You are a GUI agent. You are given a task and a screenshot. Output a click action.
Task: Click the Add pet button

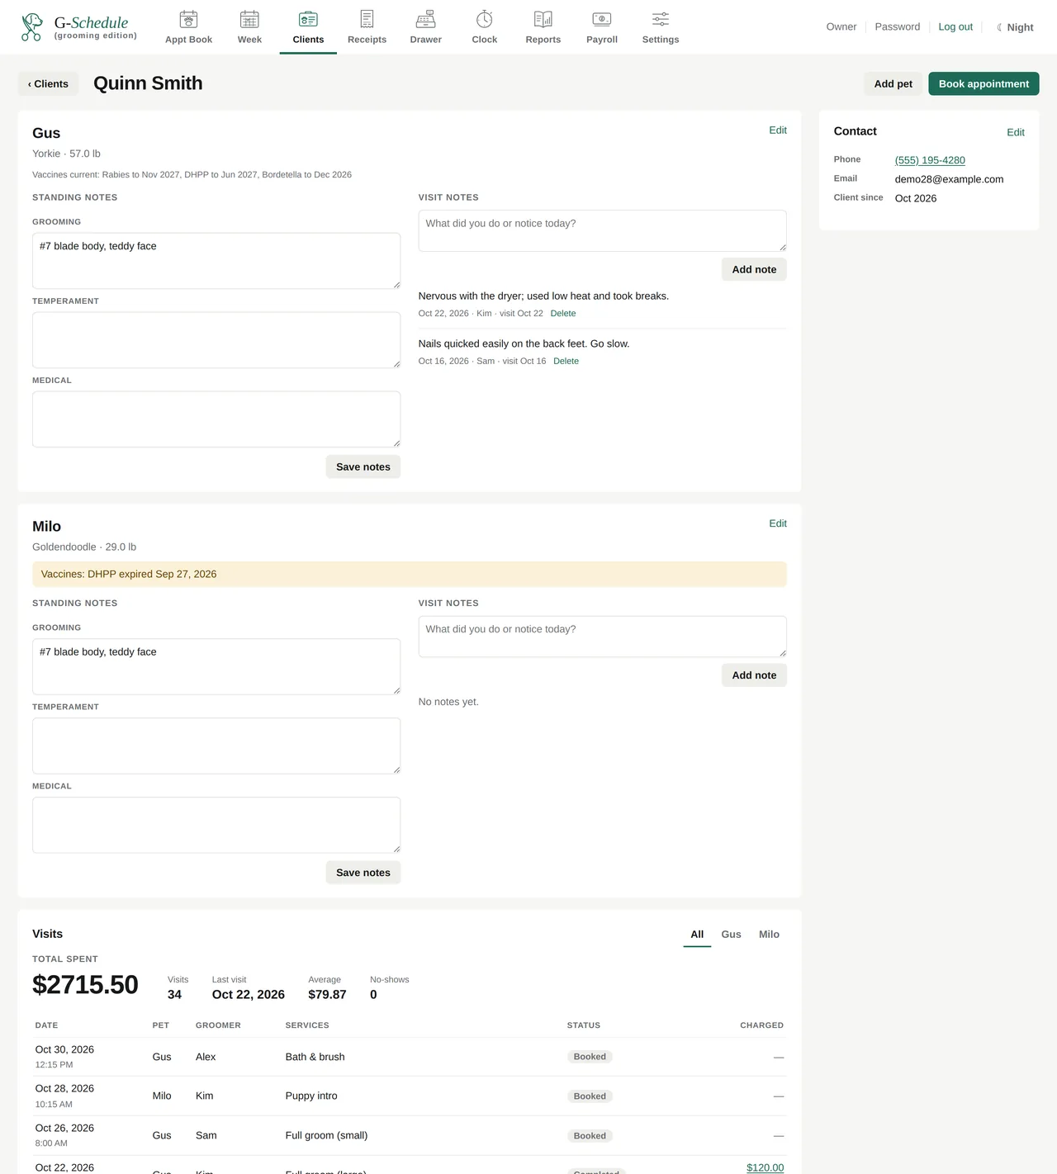tap(893, 83)
